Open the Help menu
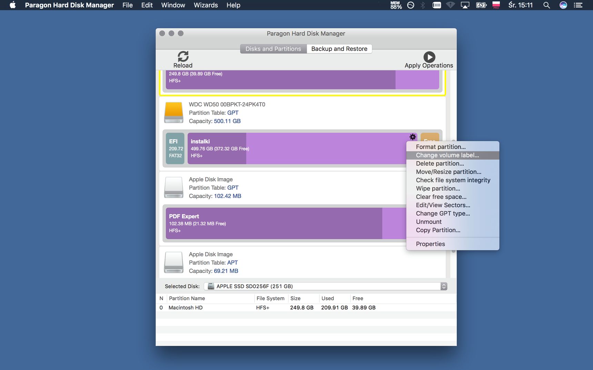Image resolution: width=593 pixels, height=370 pixels. (233, 5)
